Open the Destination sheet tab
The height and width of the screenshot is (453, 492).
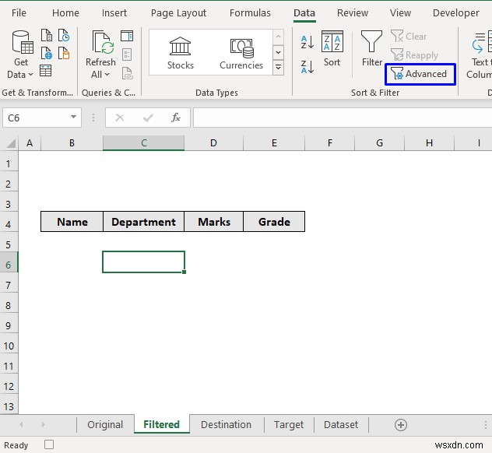227,424
